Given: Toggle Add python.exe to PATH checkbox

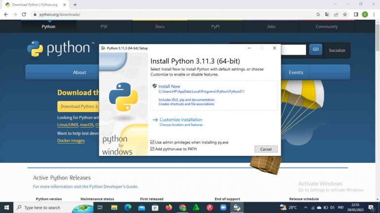Looking at the screenshot, I should click(152, 149).
